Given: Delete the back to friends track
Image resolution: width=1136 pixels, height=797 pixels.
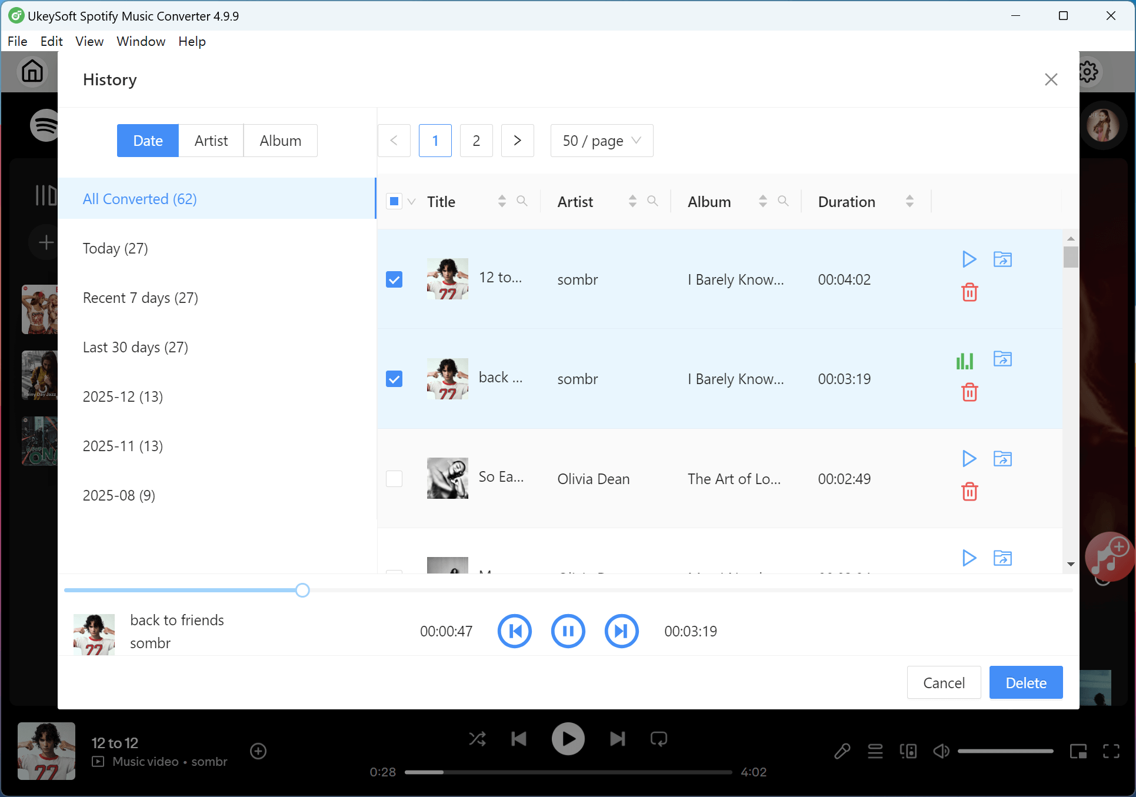Looking at the screenshot, I should [x=969, y=392].
